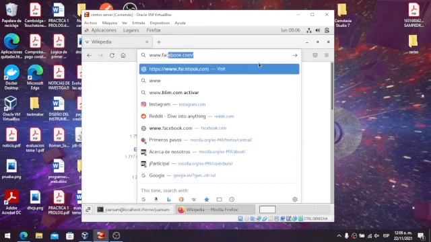Click the Firefox forward arrow button

(x=100, y=55)
